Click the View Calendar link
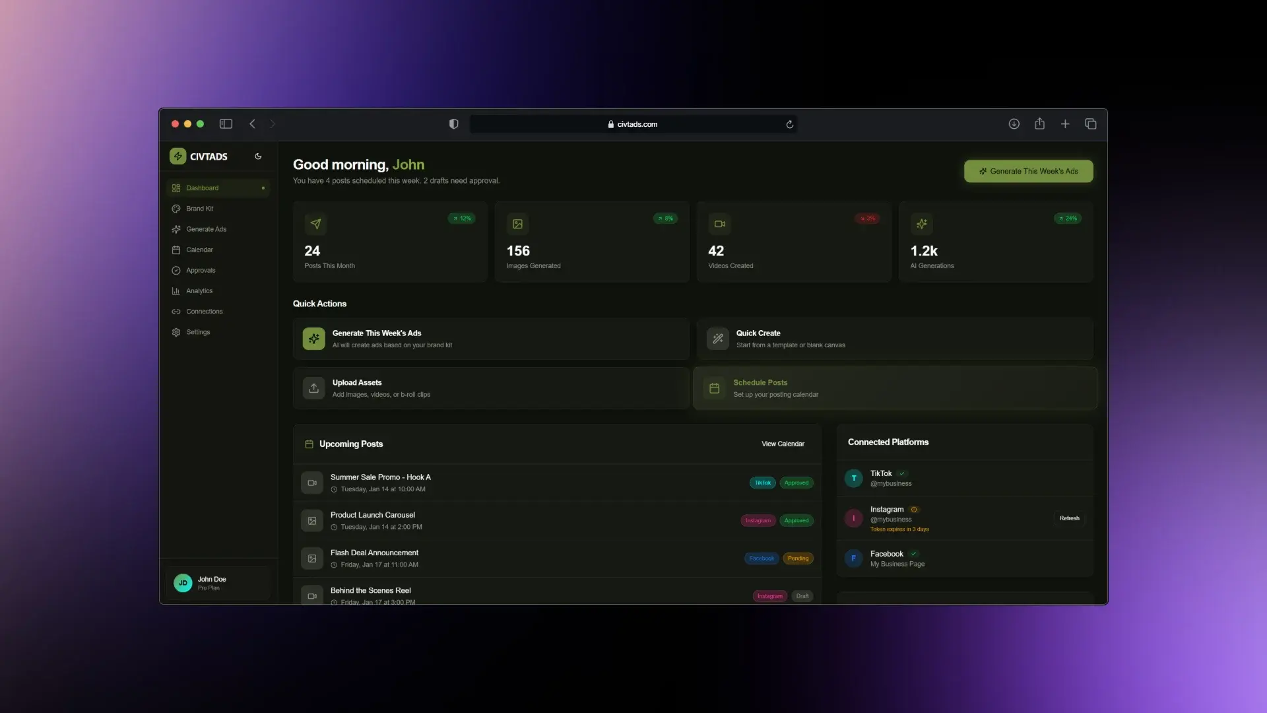Viewport: 1267px width, 713px height. pyautogui.click(x=783, y=444)
